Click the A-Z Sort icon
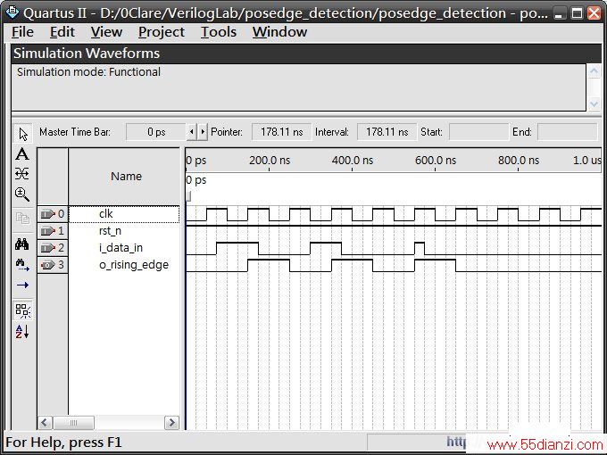The image size is (607, 455). pos(22,332)
